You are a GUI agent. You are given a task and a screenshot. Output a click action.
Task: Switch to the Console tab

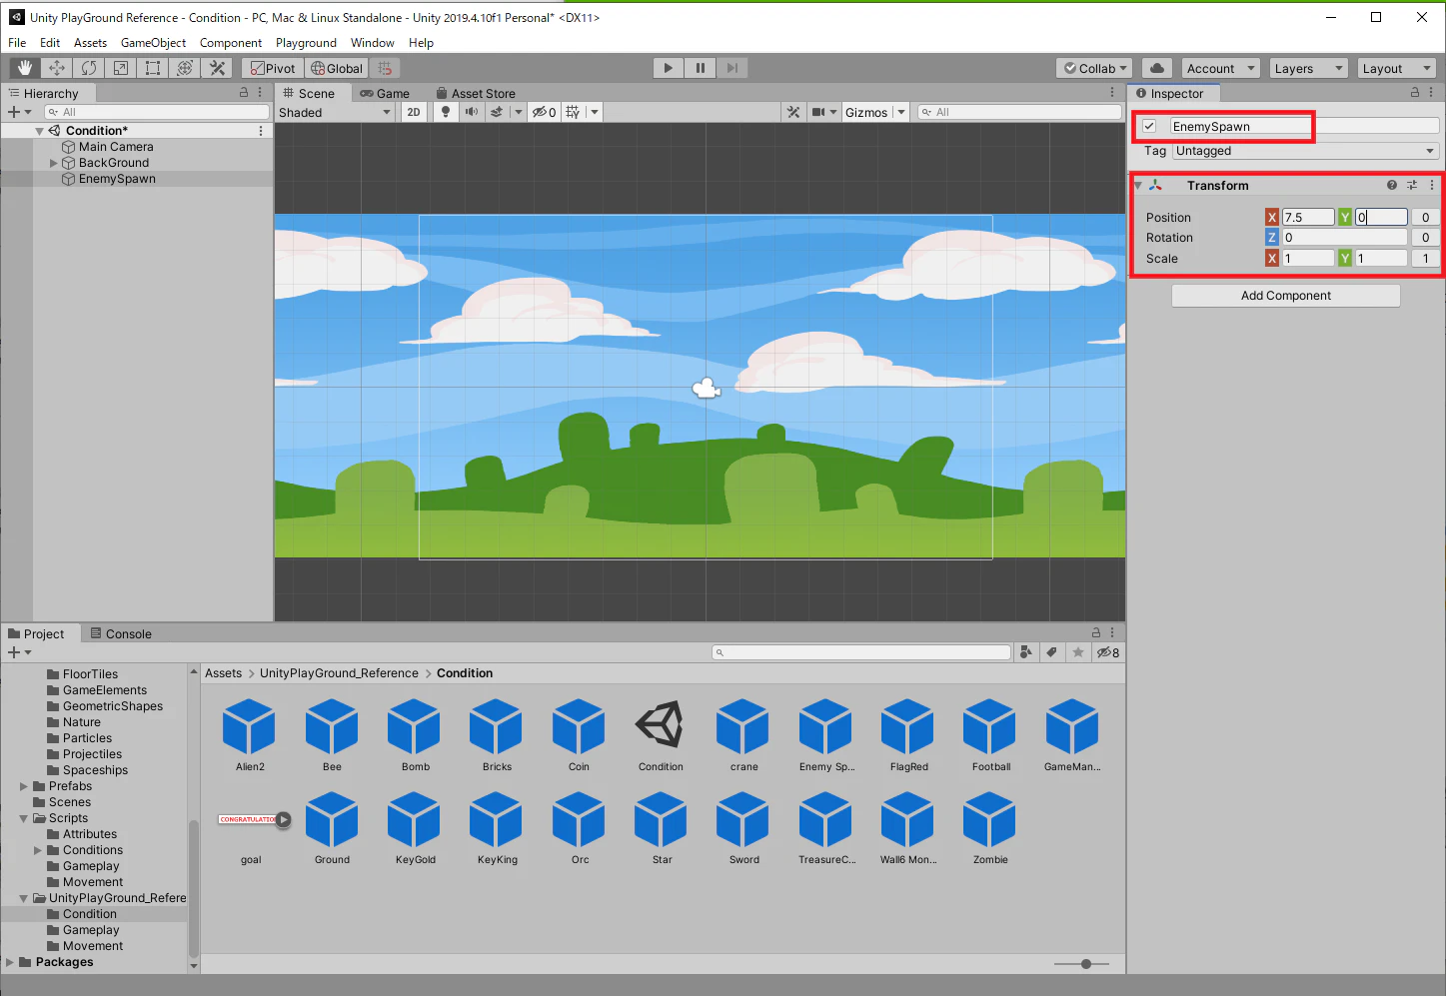tap(121, 633)
